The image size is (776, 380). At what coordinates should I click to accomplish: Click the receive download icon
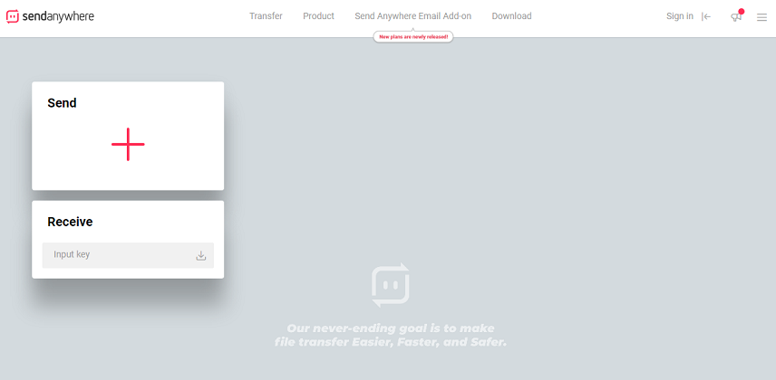201,255
